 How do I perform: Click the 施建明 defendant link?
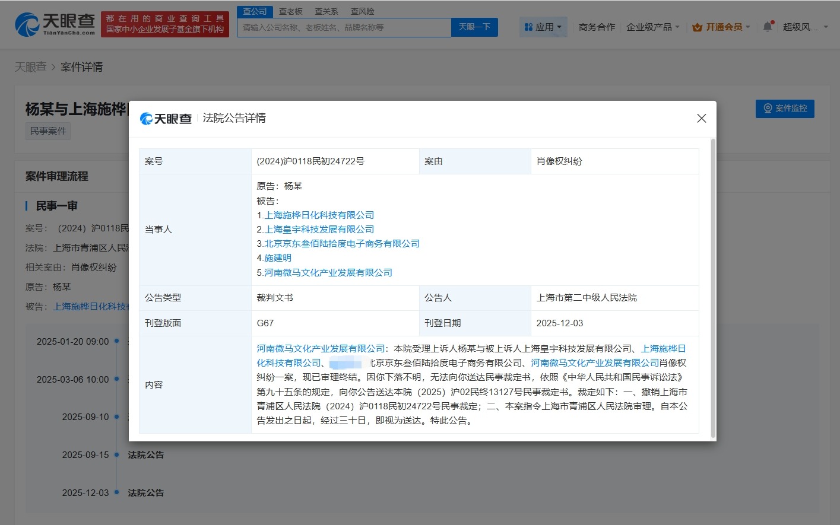[277, 257]
